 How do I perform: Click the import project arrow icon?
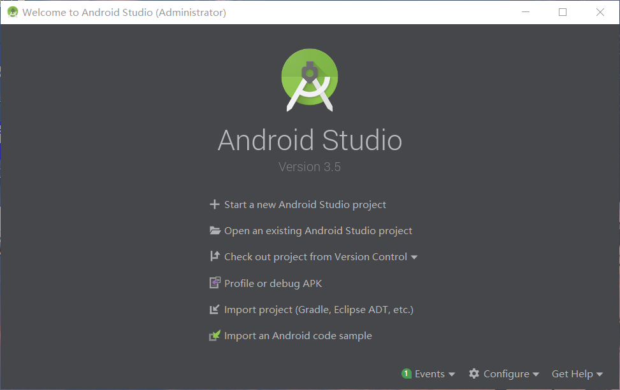click(x=214, y=309)
